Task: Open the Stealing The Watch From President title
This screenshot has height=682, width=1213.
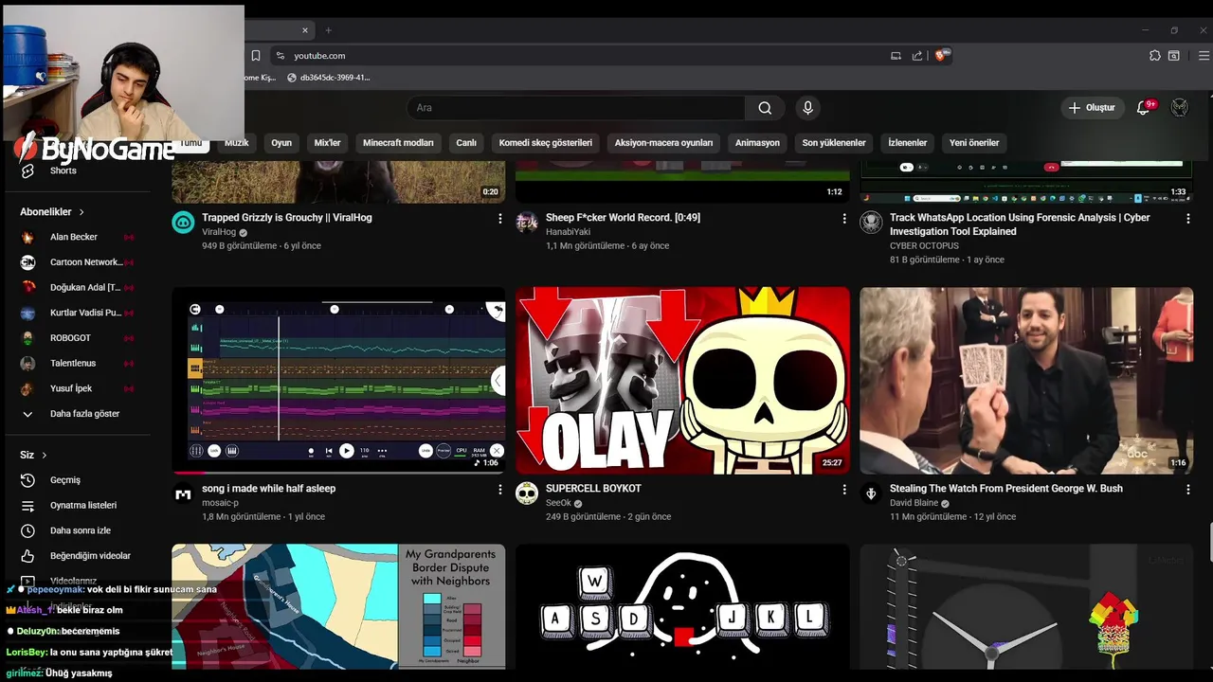Action: [1005, 489]
